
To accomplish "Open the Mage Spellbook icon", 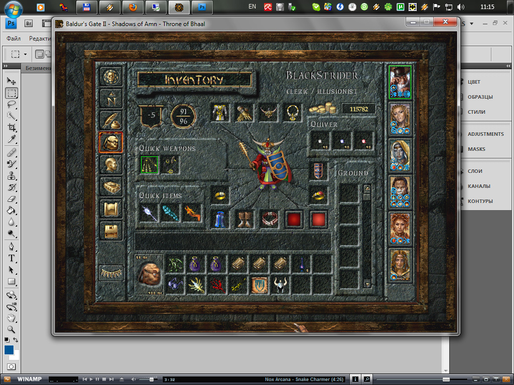I will click(111, 186).
